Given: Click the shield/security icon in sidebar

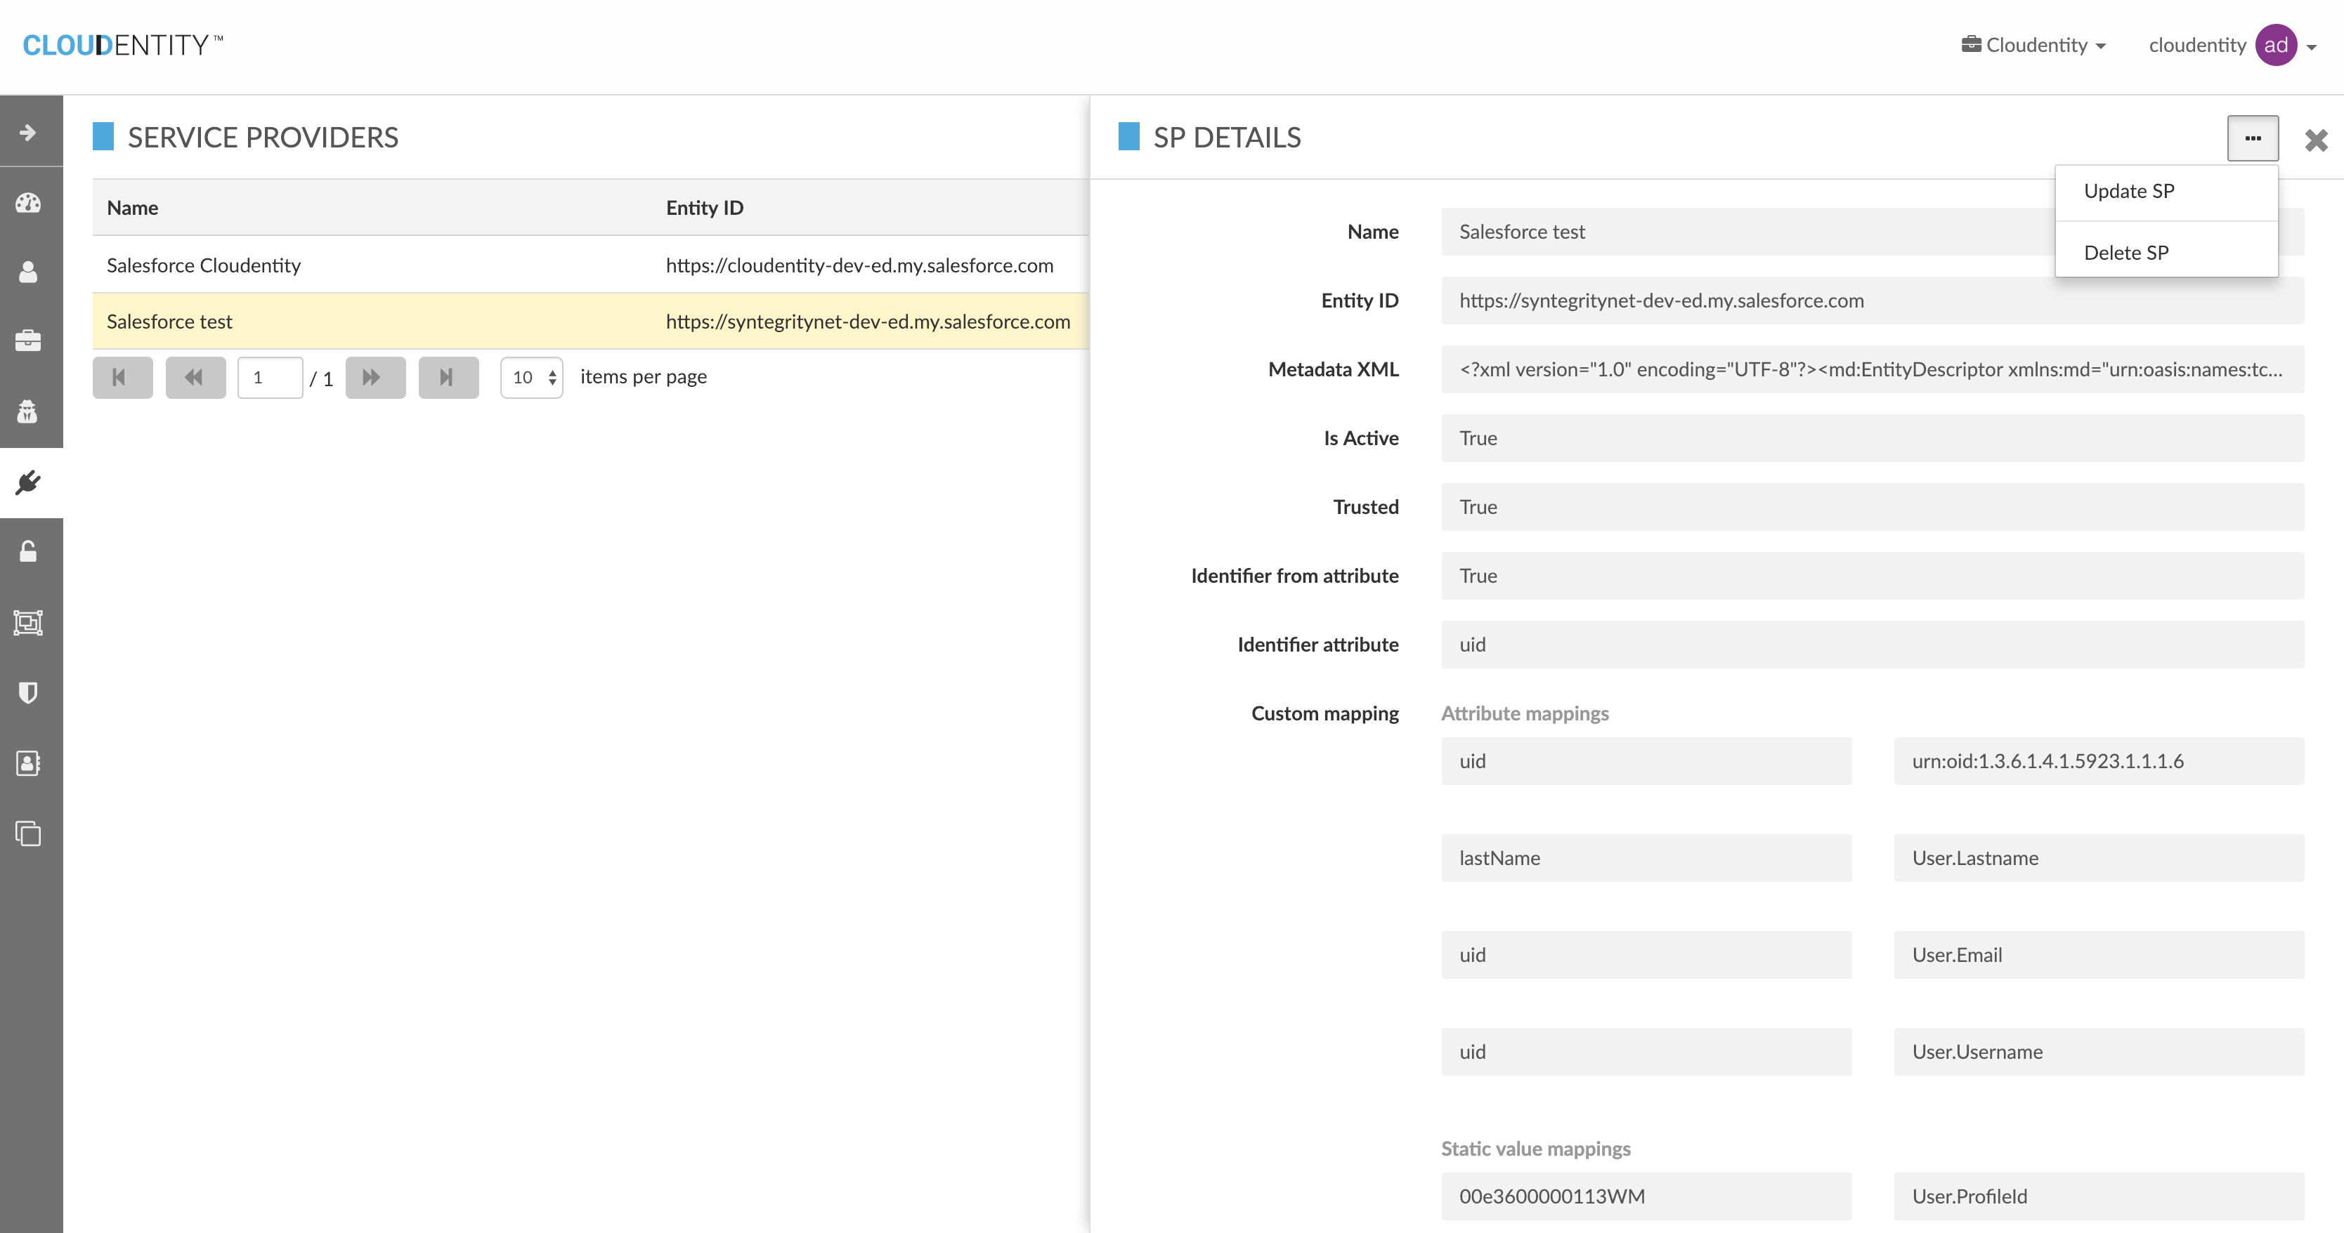Looking at the screenshot, I should tap(31, 692).
